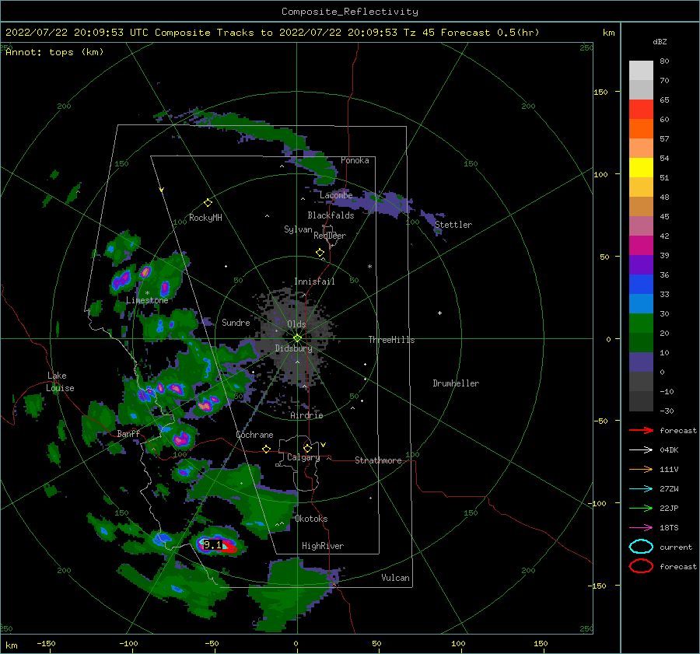Click the HighRiver town label

(323, 546)
